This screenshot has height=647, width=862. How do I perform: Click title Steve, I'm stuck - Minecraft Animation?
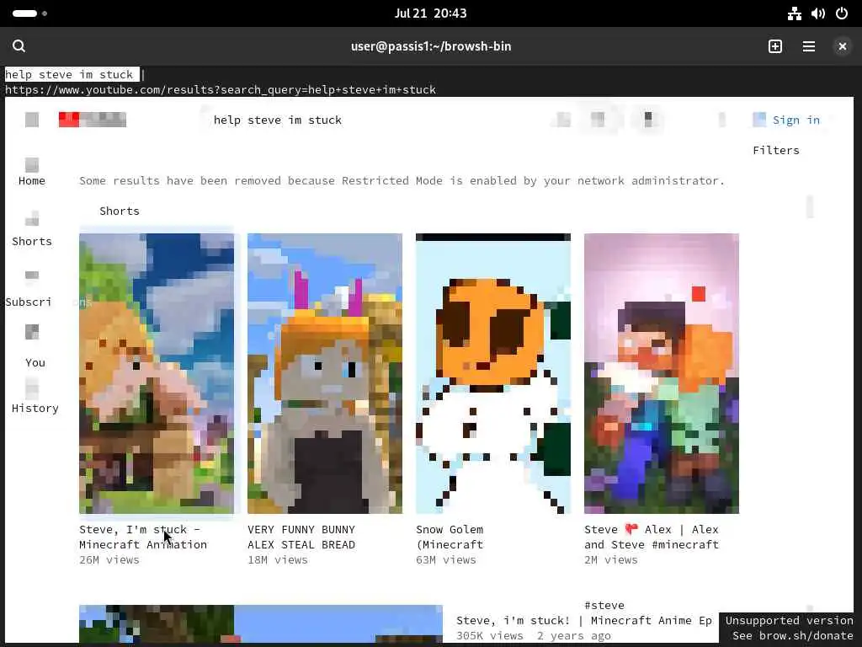(x=143, y=537)
